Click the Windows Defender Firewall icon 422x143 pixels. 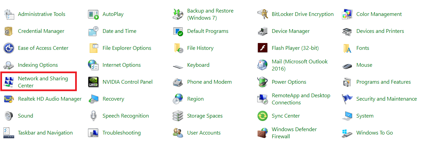click(x=263, y=133)
